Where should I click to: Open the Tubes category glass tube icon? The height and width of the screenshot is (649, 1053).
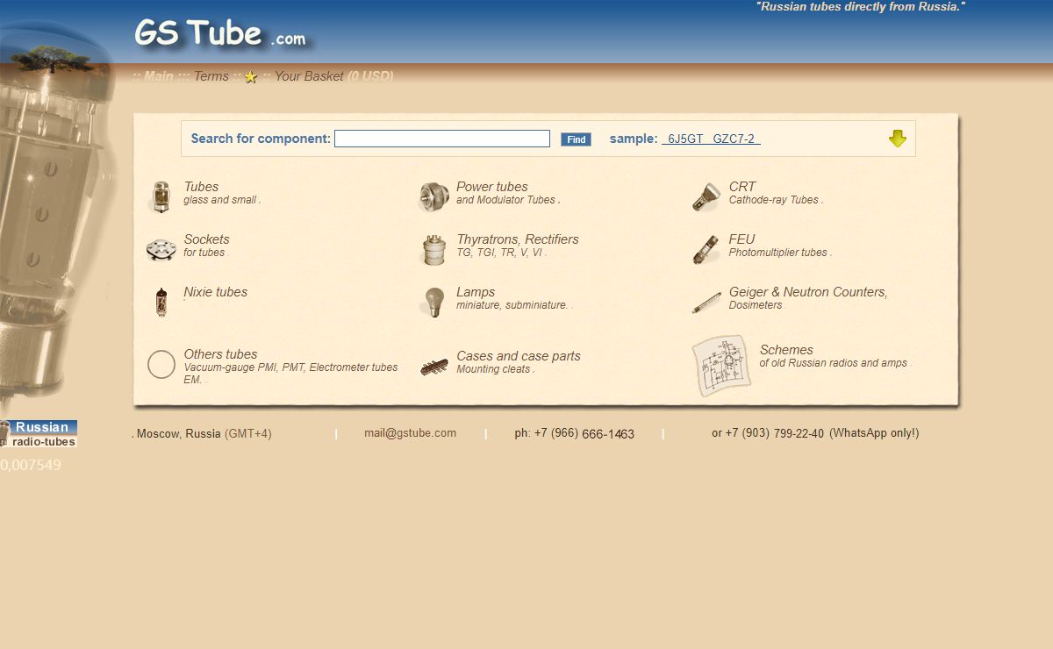[161, 197]
